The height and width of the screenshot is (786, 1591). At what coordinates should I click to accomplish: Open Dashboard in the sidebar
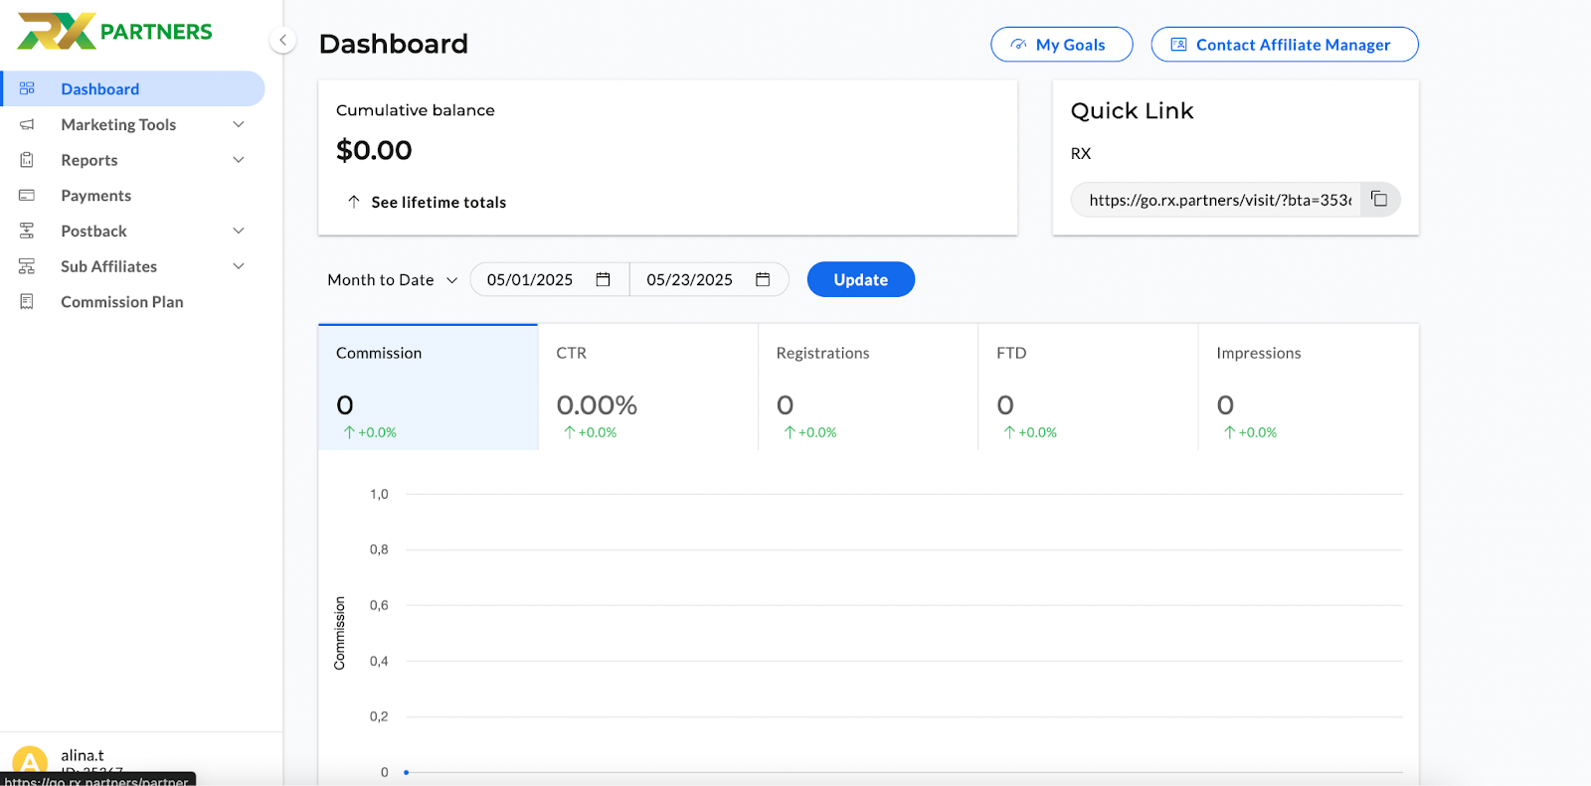[x=99, y=89]
